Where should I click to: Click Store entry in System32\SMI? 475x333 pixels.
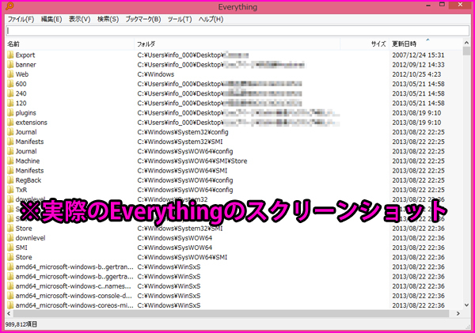[24, 229]
